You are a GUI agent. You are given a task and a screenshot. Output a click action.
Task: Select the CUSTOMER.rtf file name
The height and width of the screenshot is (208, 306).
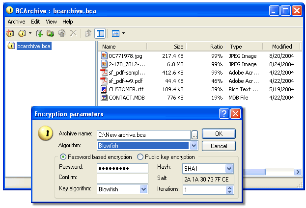tap(126, 89)
